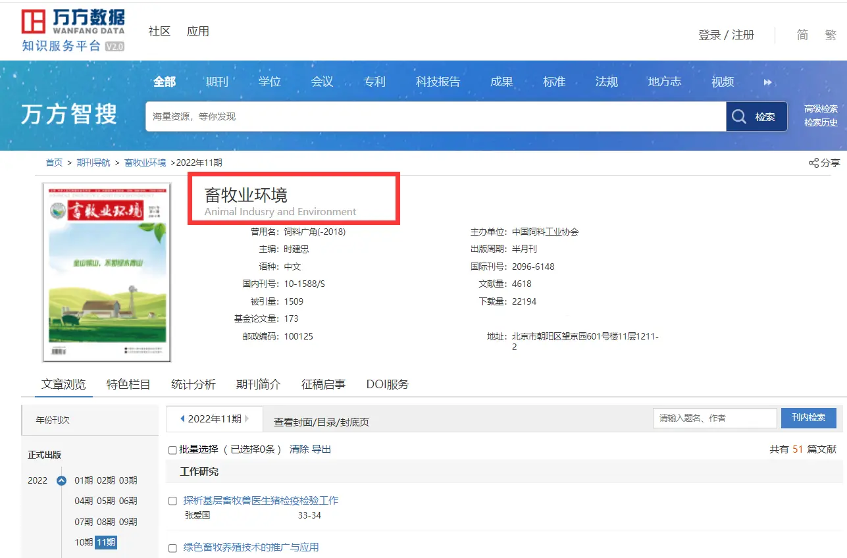Collapse the 2022 year issue list

61,480
